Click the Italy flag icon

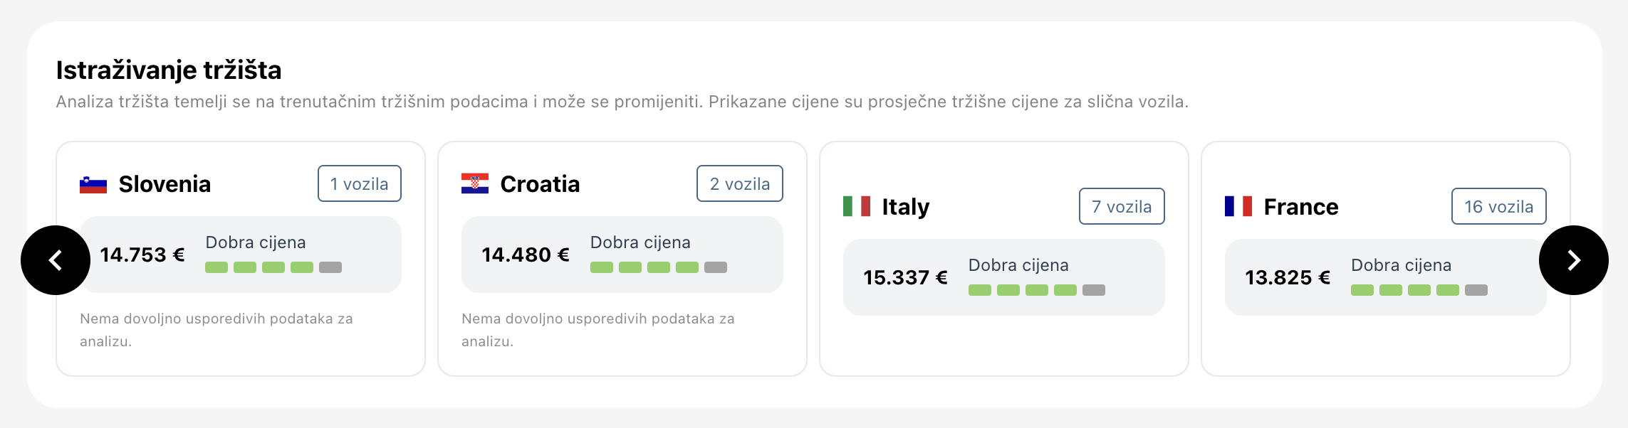[857, 207]
